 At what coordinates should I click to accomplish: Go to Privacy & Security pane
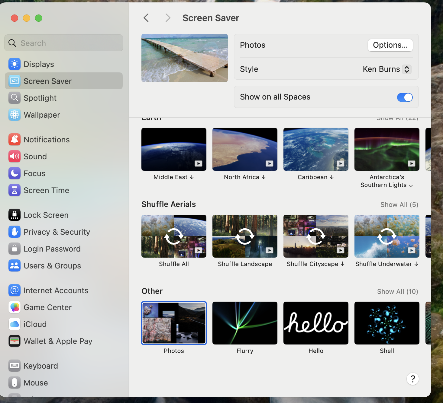(57, 232)
